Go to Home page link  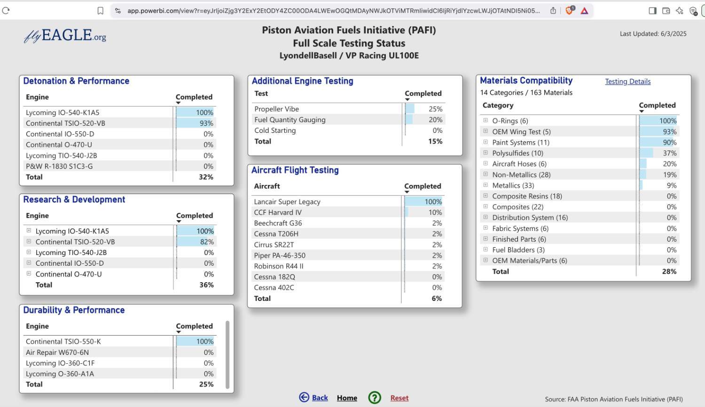click(x=347, y=398)
